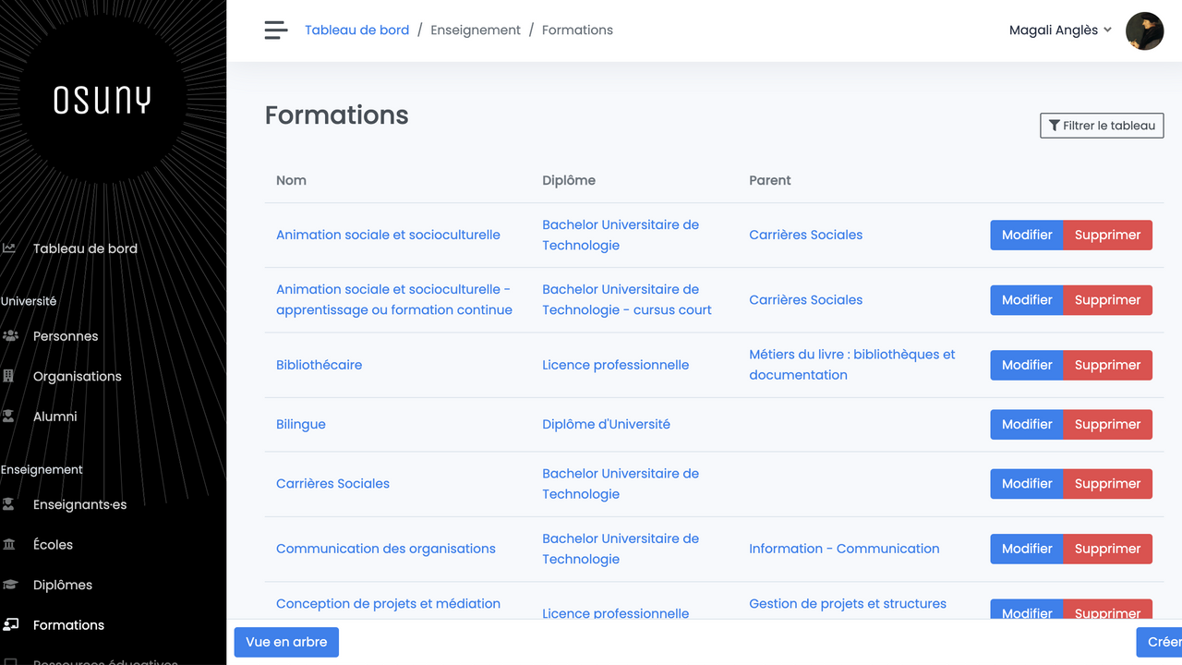Open Diplômes in the sidebar menu
This screenshot has height=665, width=1182.
(x=63, y=585)
